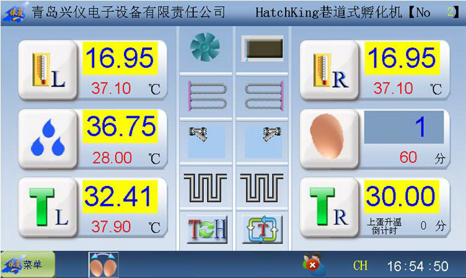The width and height of the screenshot is (466, 278).
Task: Toggle the T/H mode switch icon
Action: pyautogui.click(x=206, y=230)
